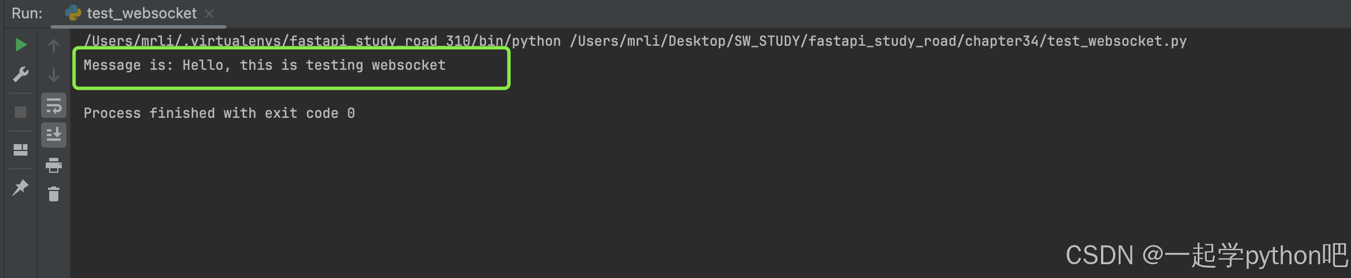This screenshot has width=1351, height=278.
Task: Toggle soft-wrap for console output
Action: tap(54, 106)
